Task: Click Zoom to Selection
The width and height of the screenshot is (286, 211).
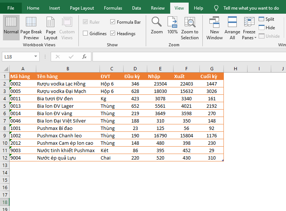Action: 190,26
